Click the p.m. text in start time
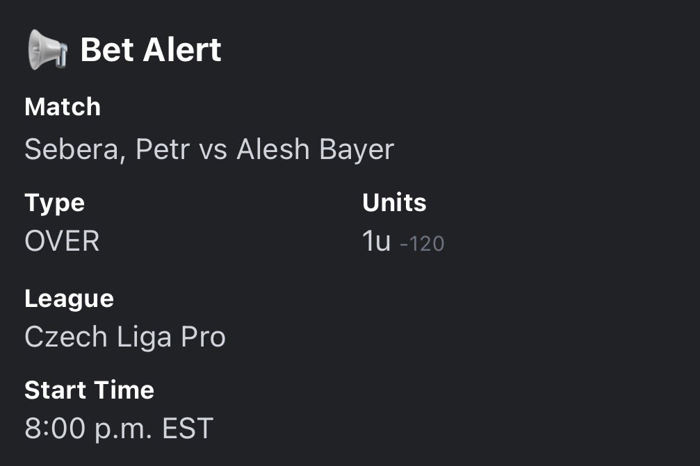700x466 pixels. click(x=120, y=430)
